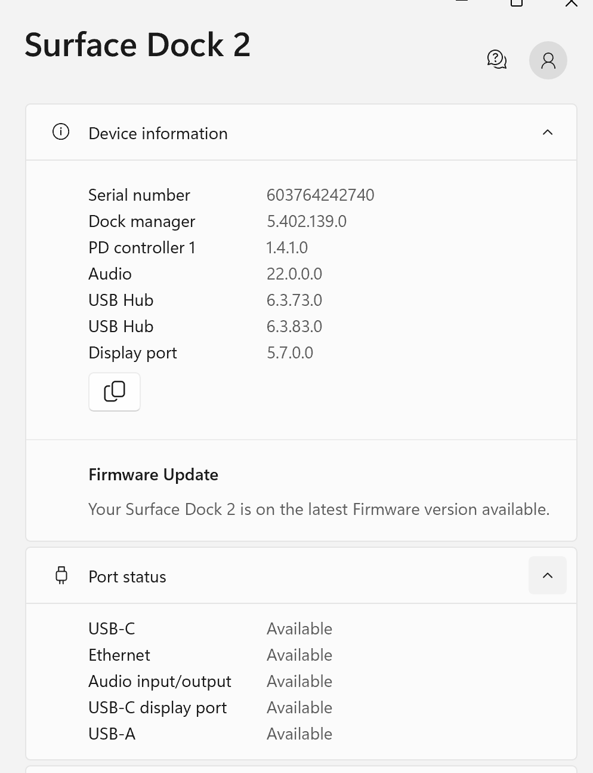
Task: Click the Port status plug icon
Action: point(61,576)
